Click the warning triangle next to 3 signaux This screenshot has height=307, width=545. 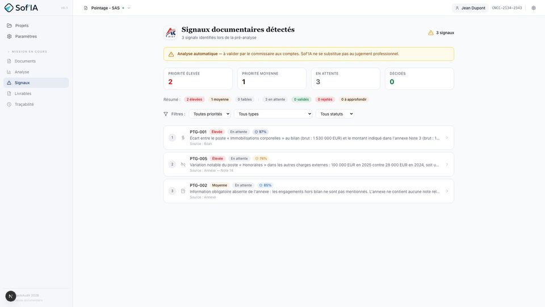pyautogui.click(x=431, y=33)
